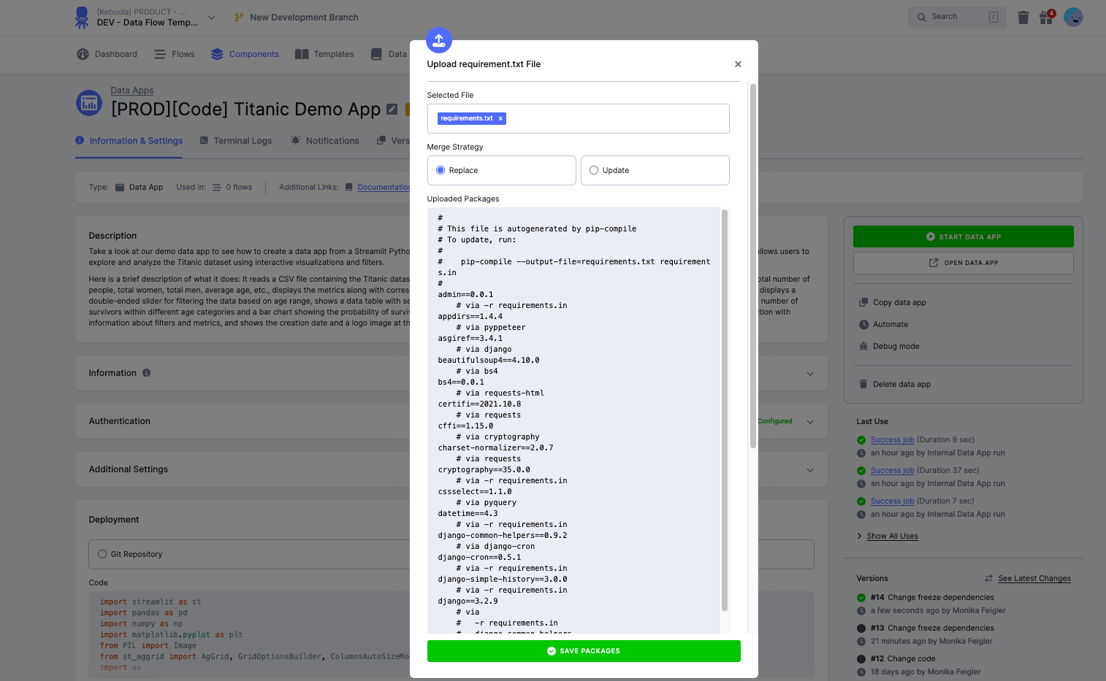Select the Replace merge strategy
The width and height of the screenshot is (1106, 681).
click(441, 170)
